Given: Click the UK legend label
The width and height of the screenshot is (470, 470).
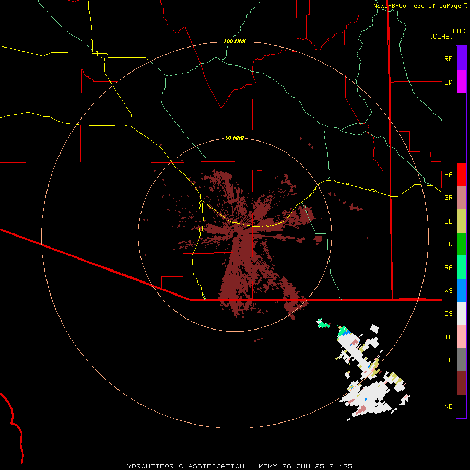Looking at the screenshot, I should pyautogui.click(x=448, y=82).
